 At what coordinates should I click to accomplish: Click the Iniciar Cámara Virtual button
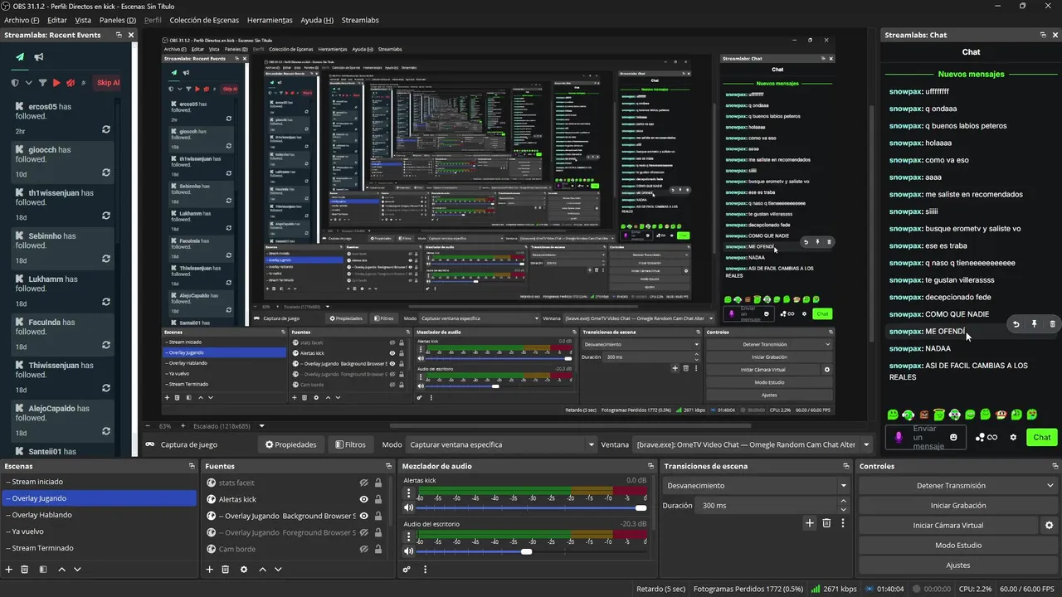(x=948, y=526)
